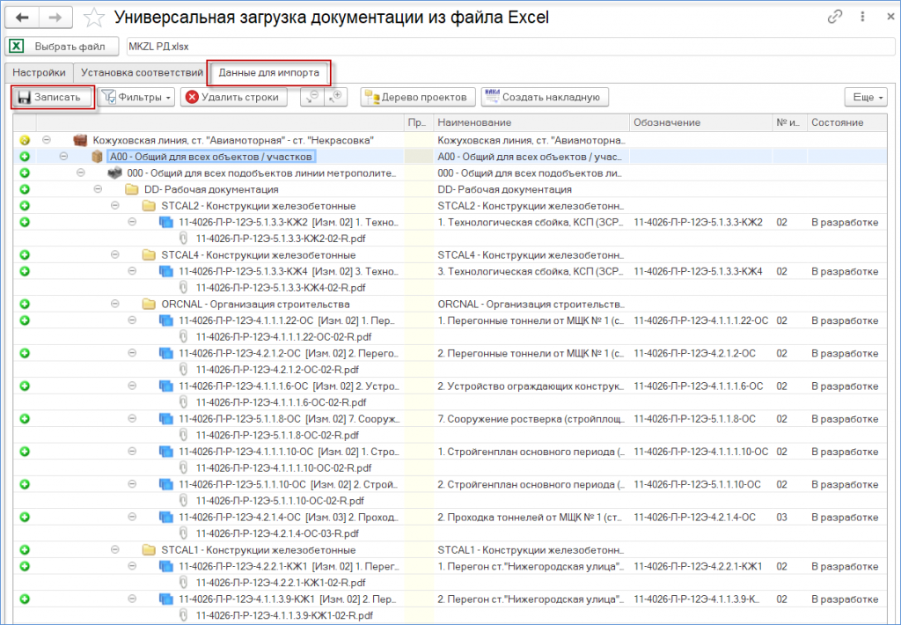Click yellow status icon on Кожуховская линия row
This screenshot has height=625, width=901.
click(x=24, y=140)
